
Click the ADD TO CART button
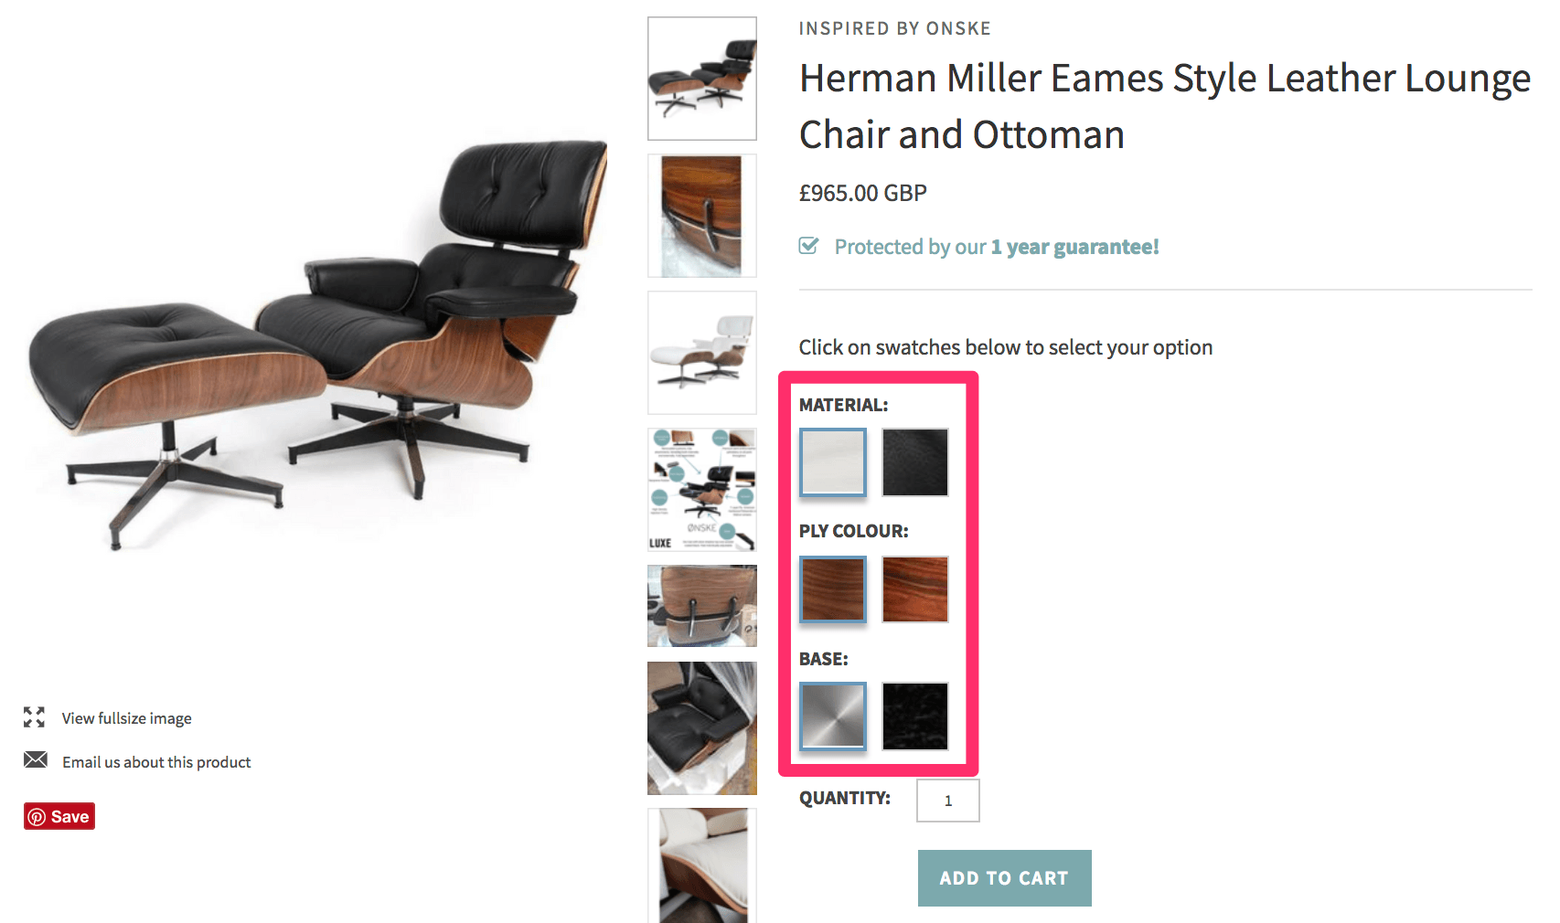1005,878
